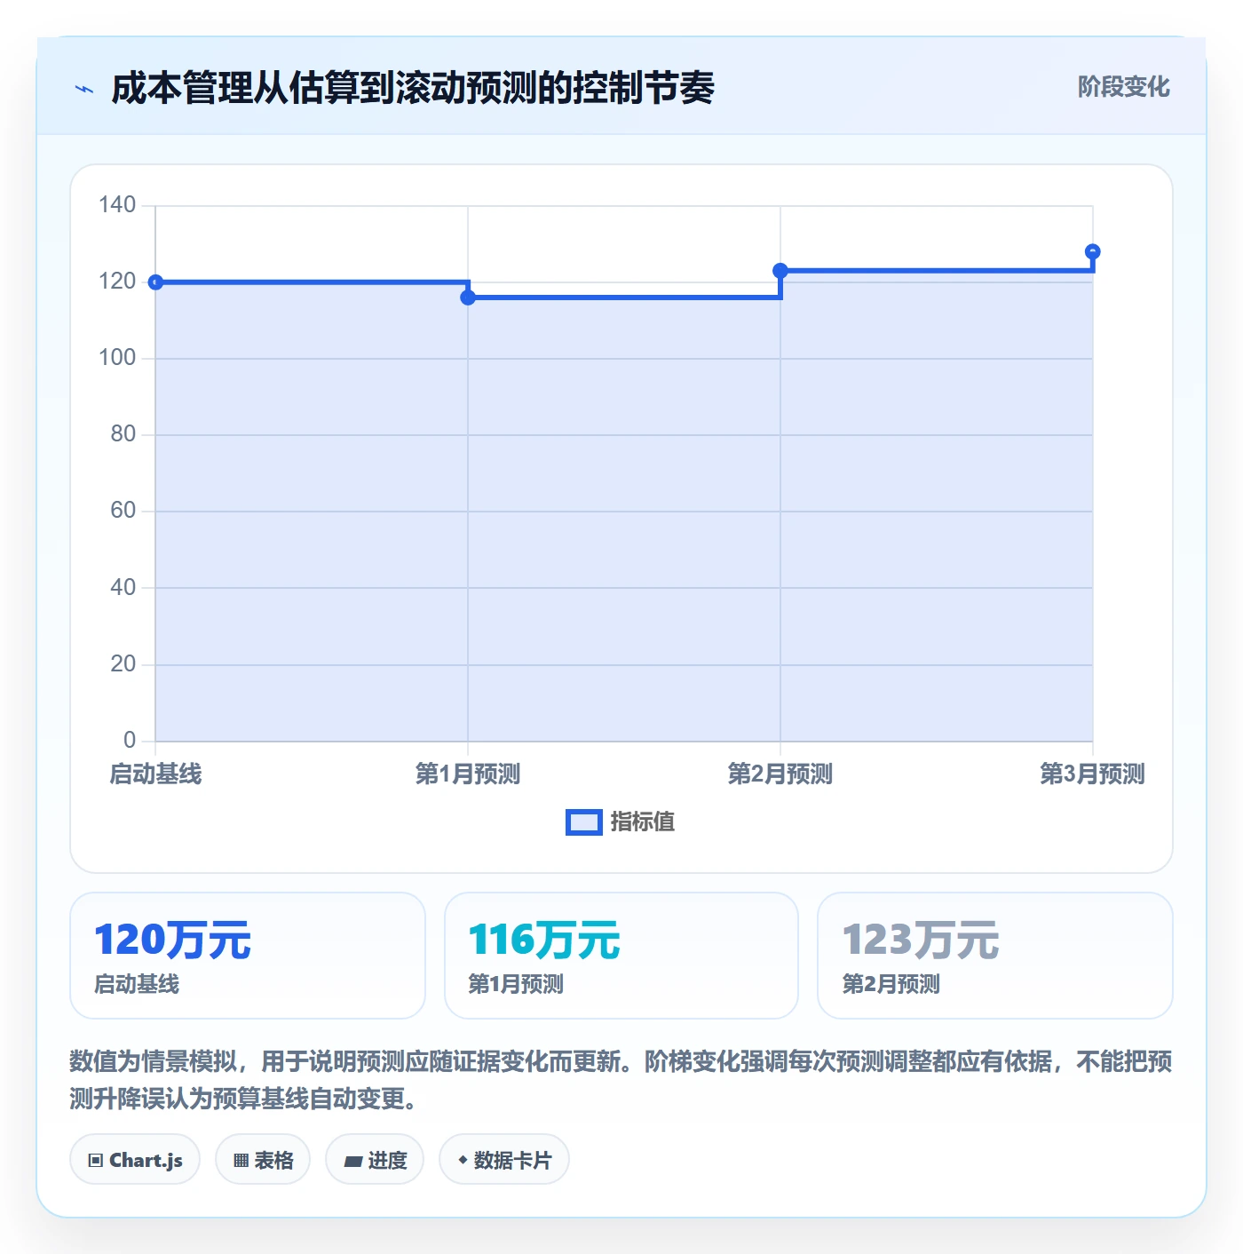Click the 第2月预测 x-axis label
1243x1254 pixels.
pyautogui.click(x=780, y=774)
